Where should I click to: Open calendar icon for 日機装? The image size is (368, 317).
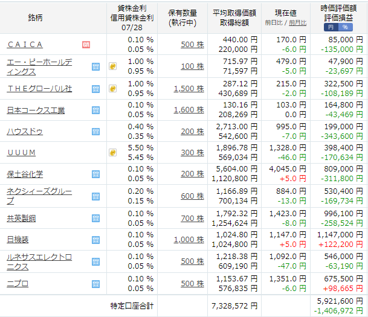(x=95, y=240)
